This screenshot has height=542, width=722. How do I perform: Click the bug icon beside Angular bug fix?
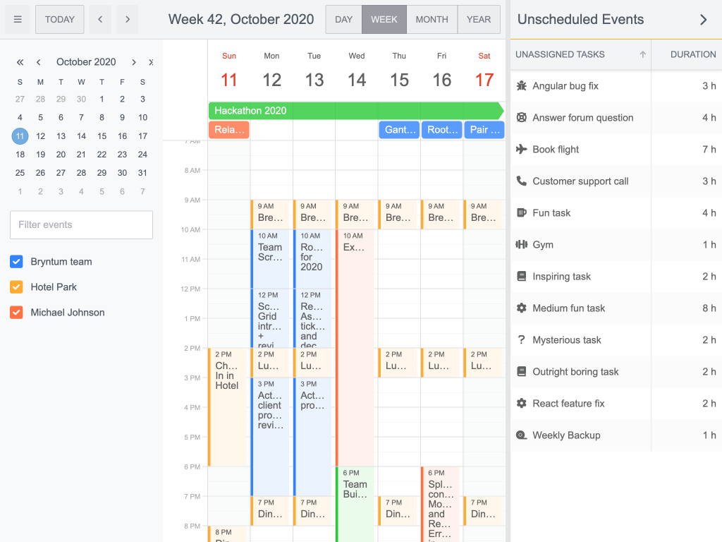pyautogui.click(x=521, y=86)
